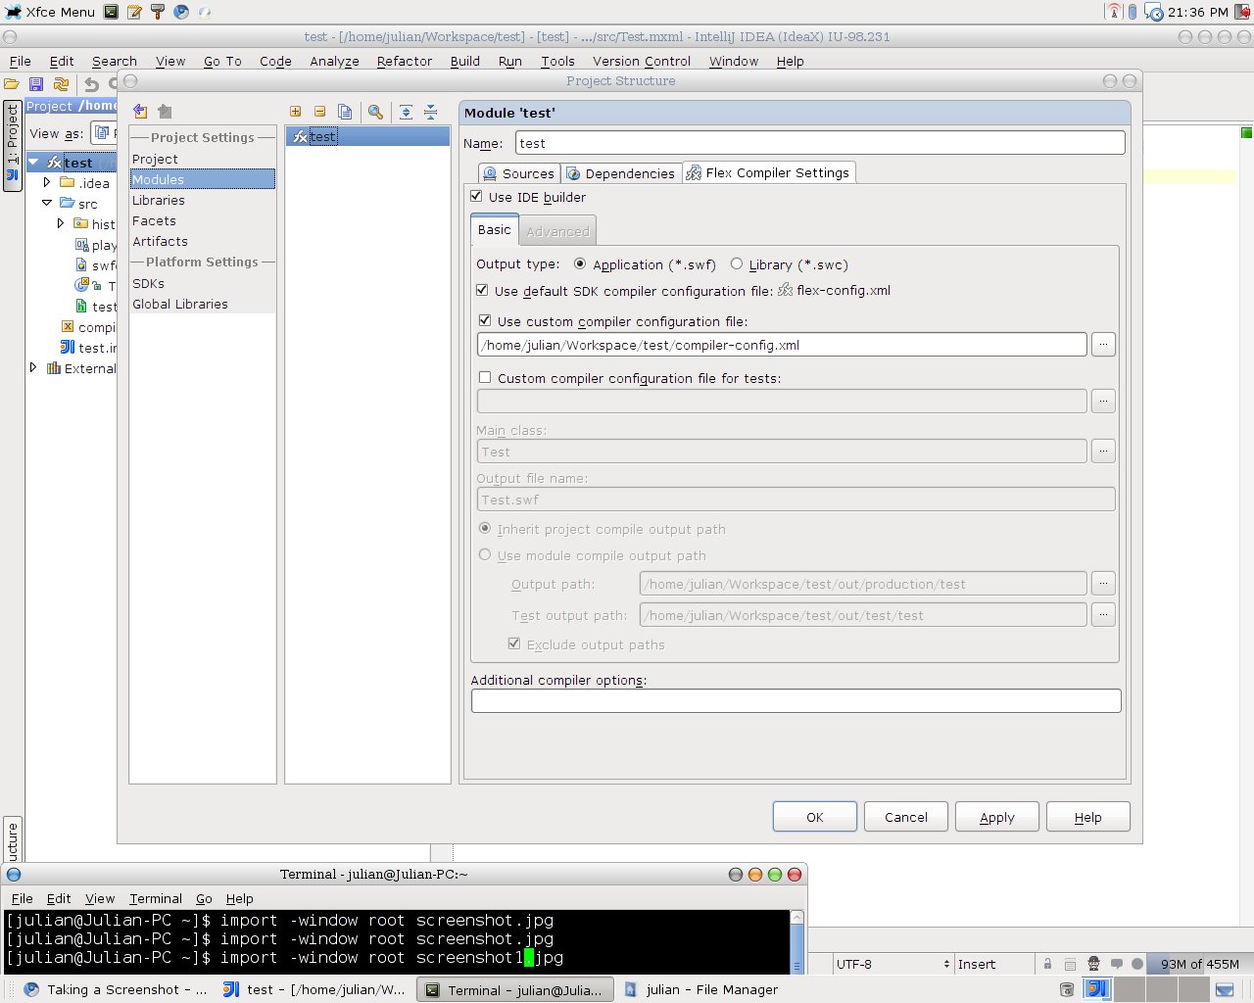Toggle Use default SDK compiler configuration file
The image size is (1254, 1003).
[482, 290]
